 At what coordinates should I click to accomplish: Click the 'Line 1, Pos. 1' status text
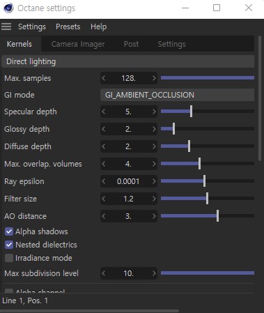(x=25, y=300)
